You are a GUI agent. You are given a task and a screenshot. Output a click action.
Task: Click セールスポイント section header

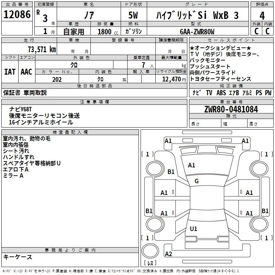tap(231, 40)
